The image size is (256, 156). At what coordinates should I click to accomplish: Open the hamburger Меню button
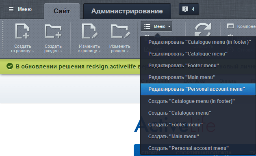(x=20, y=9)
